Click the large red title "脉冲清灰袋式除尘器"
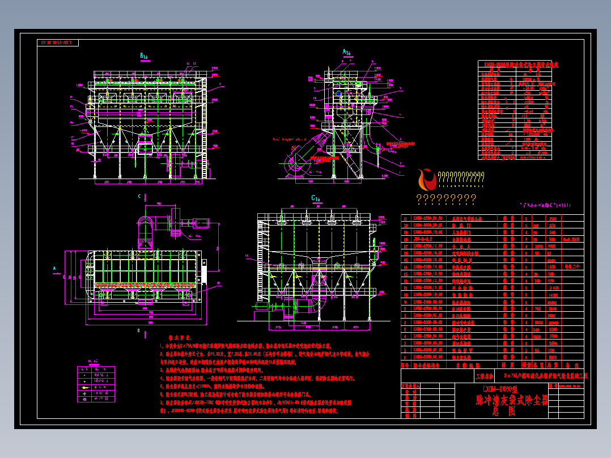611x458 pixels. [511, 400]
